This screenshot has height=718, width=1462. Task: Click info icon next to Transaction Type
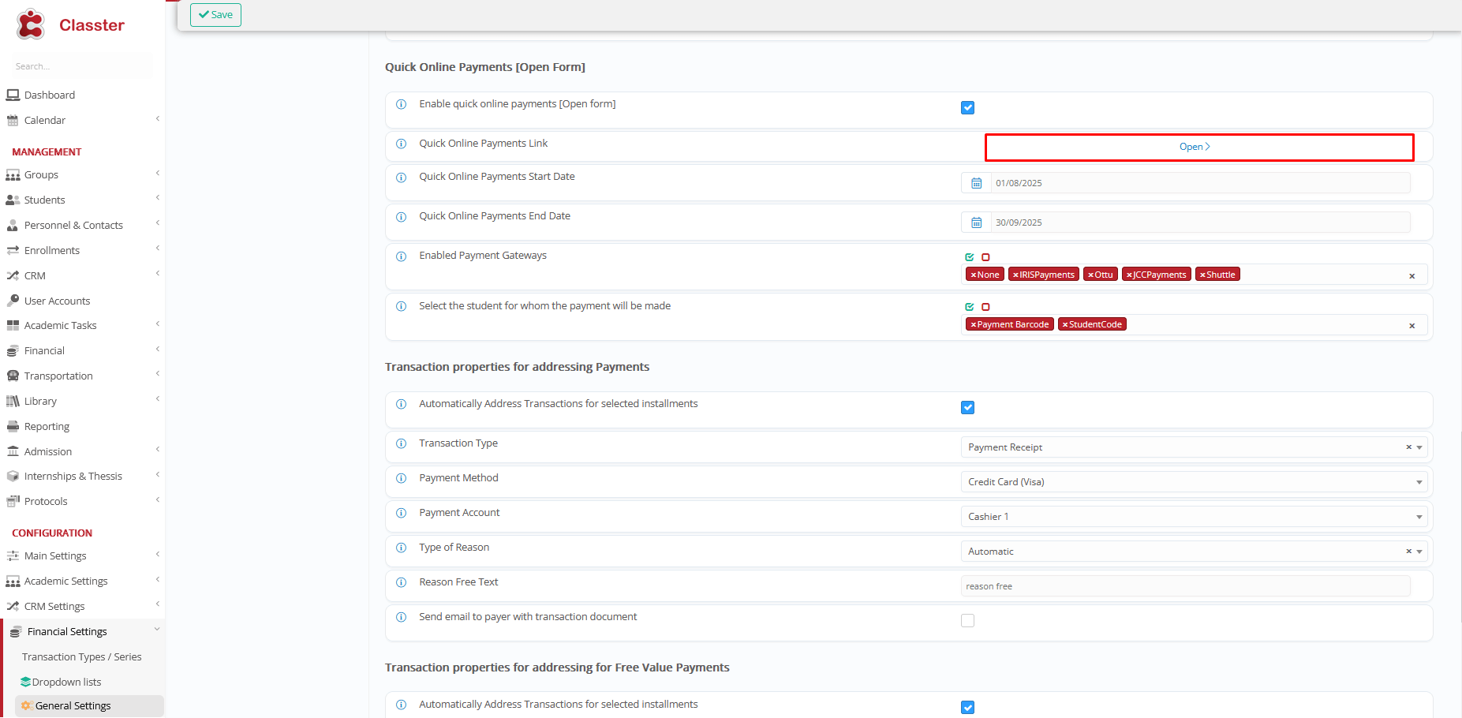tap(401, 443)
